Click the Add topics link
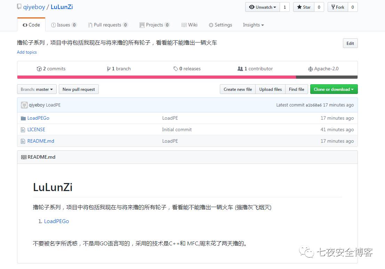This screenshot has height=269, width=385. 27,52
